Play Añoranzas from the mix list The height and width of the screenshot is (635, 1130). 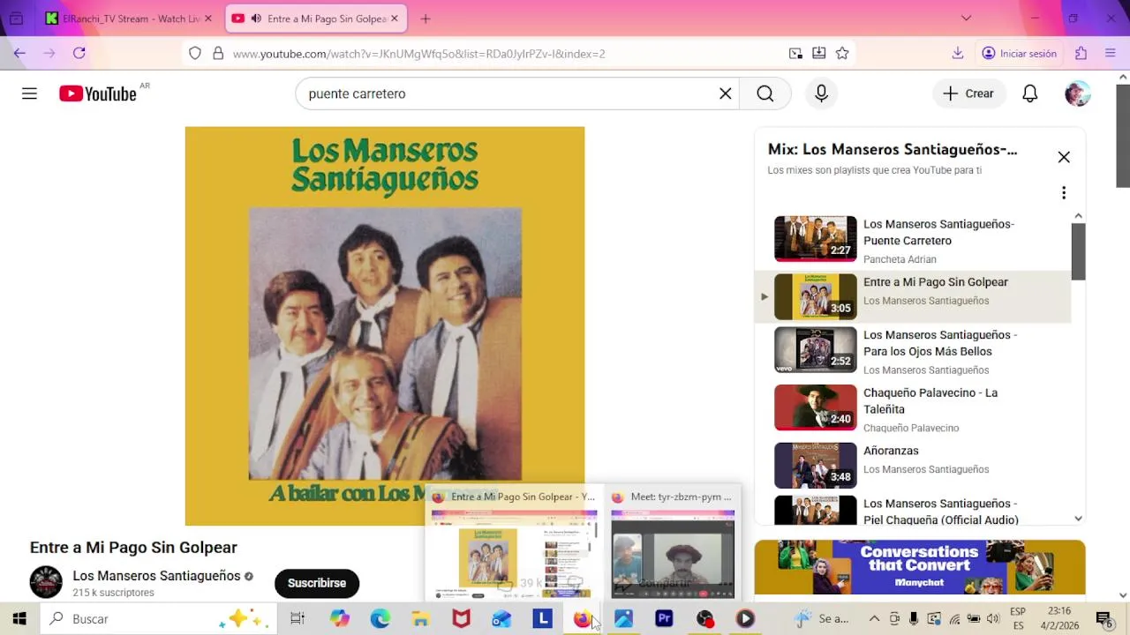click(x=913, y=465)
